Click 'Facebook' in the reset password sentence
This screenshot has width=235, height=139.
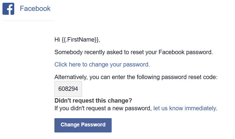tap(170, 52)
